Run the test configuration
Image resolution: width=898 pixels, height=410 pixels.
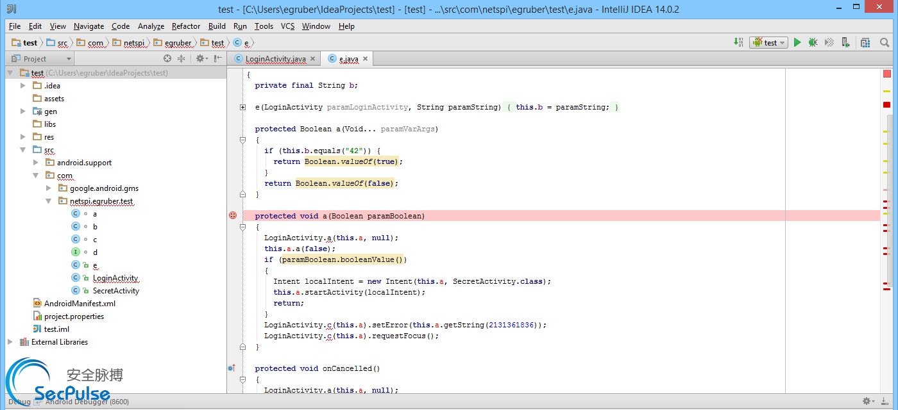click(797, 42)
